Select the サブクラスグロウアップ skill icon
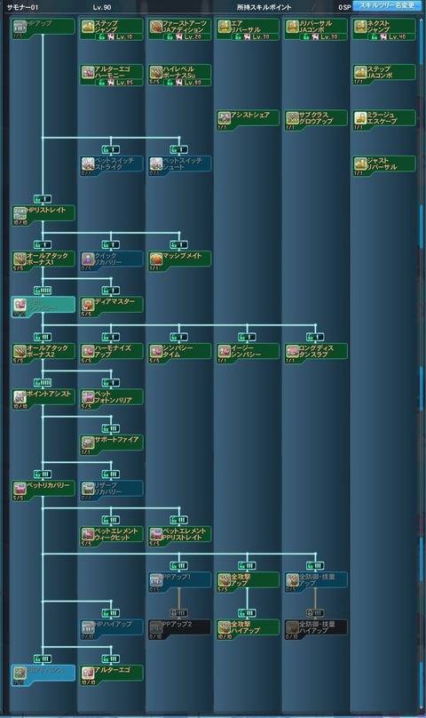The image size is (426, 718). pos(292,118)
